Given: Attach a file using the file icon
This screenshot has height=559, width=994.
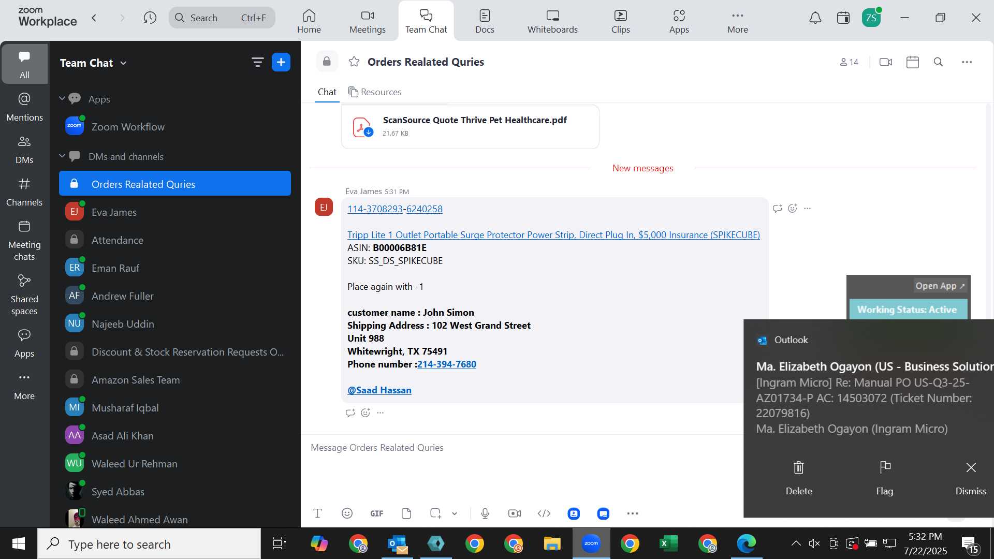Looking at the screenshot, I should pos(406,513).
